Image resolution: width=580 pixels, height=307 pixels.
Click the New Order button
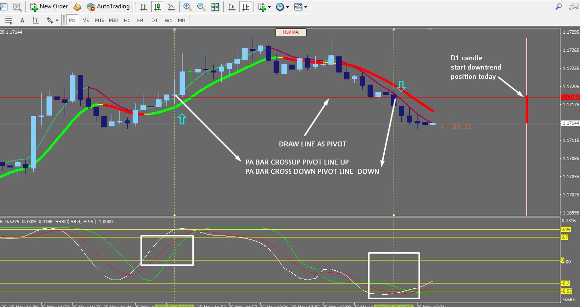[x=49, y=6]
